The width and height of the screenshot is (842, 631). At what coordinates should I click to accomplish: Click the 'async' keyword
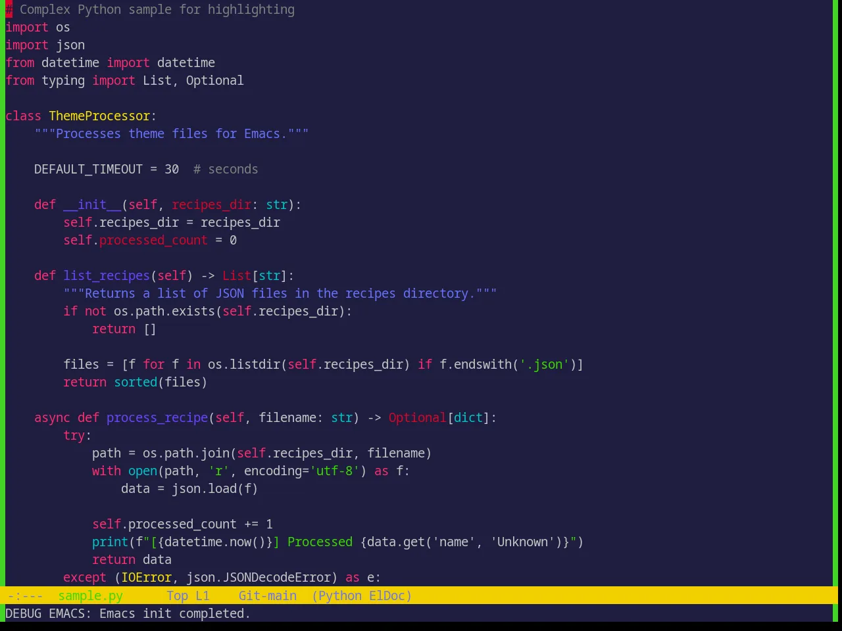(x=52, y=417)
